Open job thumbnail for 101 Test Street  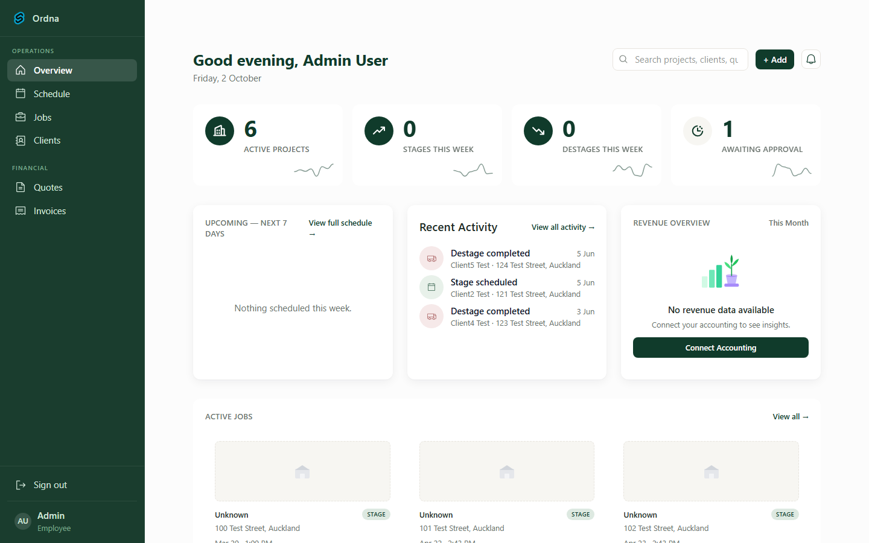(507, 471)
